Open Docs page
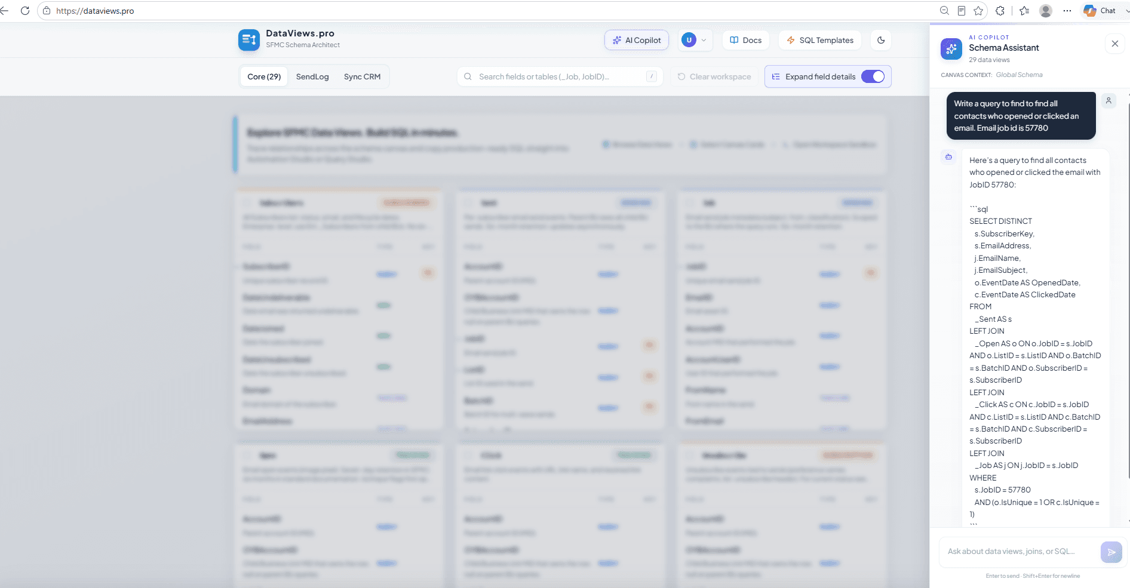This screenshot has height=588, width=1130. pos(746,40)
